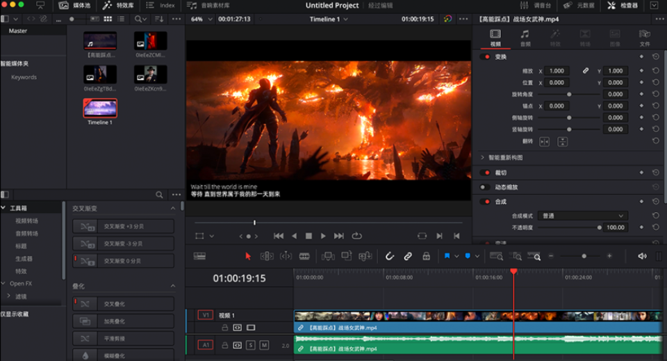
Task: Open the Inspector panel button
Action: (x=623, y=5)
